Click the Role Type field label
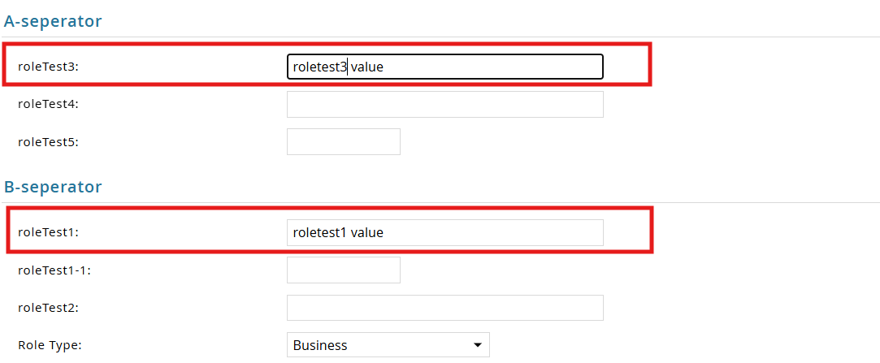Image resolution: width=880 pixels, height=363 pixels. tap(50, 345)
